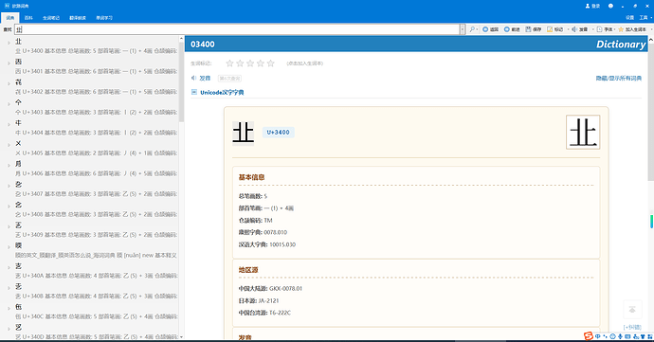Open the Sogou input method tray icon
This screenshot has width=654, height=342.
[588, 336]
